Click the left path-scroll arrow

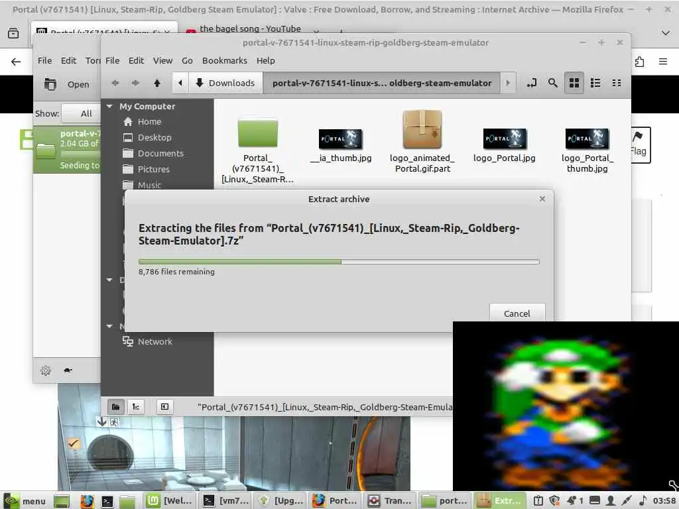[x=180, y=83]
